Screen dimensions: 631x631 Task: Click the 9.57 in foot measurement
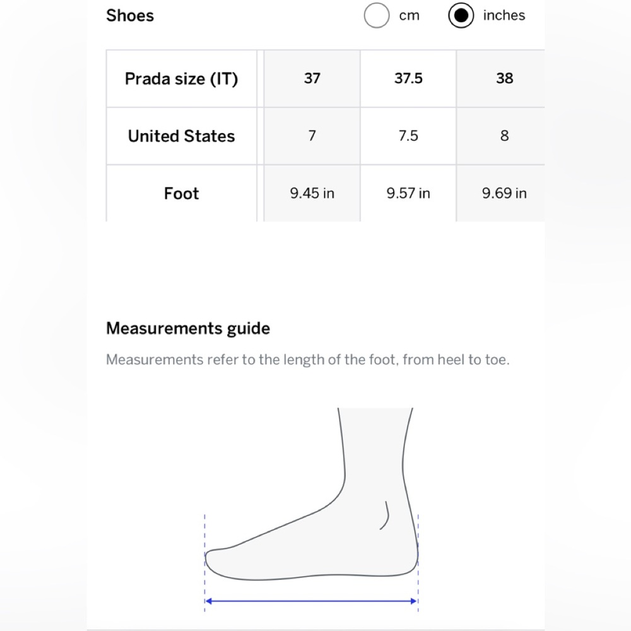click(408, 194)
